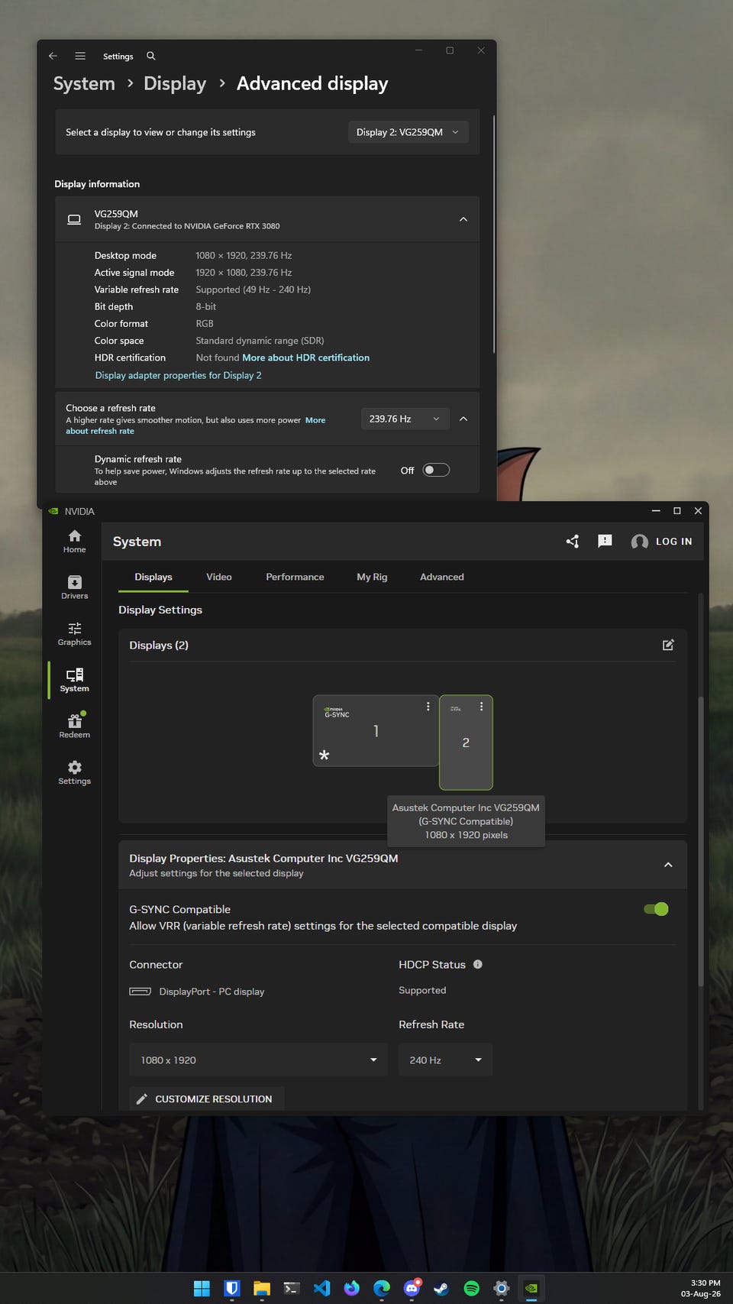Click the Bit depth value 8-bit
The image size is (733, 1304).
206,306
